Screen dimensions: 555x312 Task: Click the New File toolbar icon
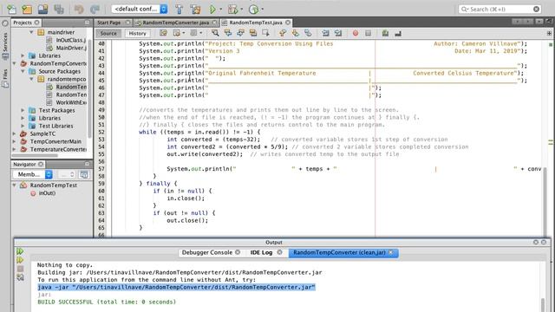11,10
